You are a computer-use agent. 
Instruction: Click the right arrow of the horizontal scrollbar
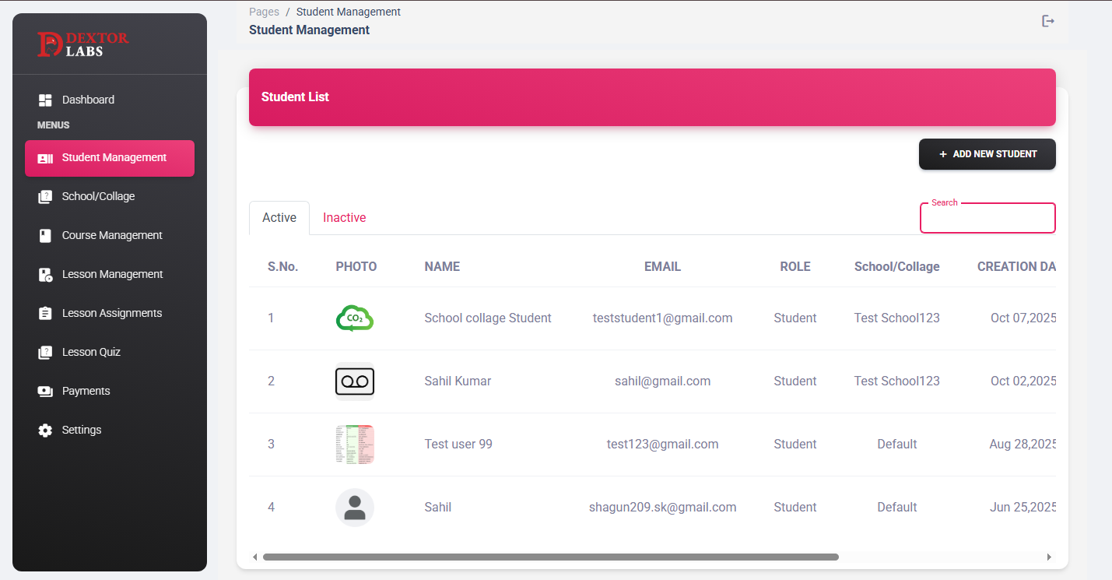1049,557
